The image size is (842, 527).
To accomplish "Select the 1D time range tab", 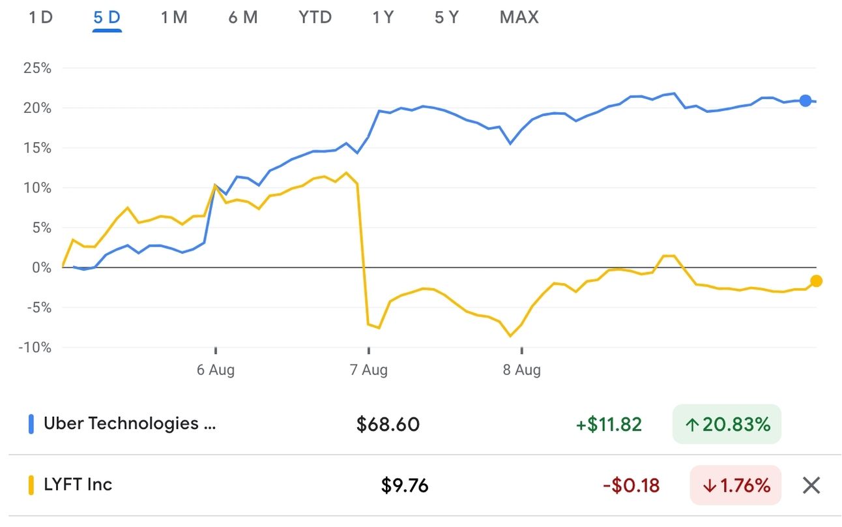I will pos(40,18).
